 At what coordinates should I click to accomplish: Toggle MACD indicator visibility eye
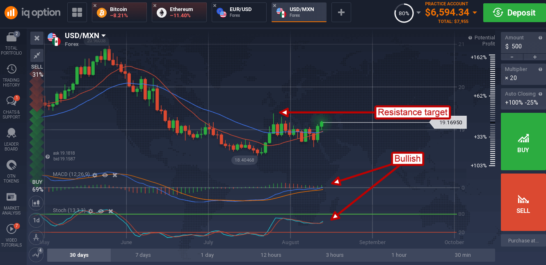105,175
